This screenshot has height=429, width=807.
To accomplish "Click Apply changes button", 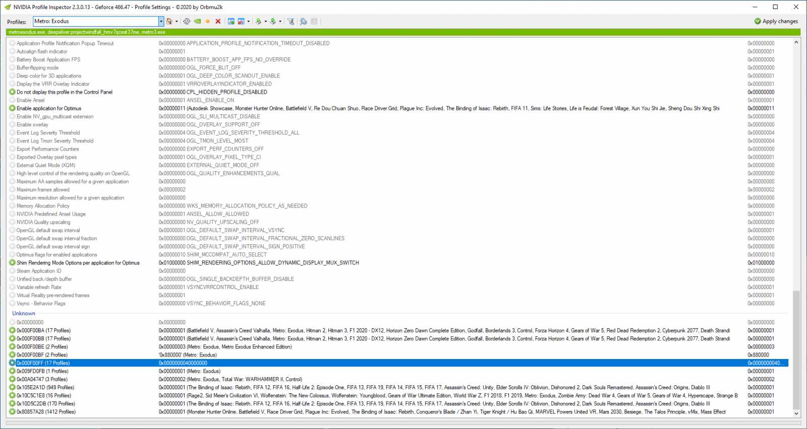I will (776, 21).
